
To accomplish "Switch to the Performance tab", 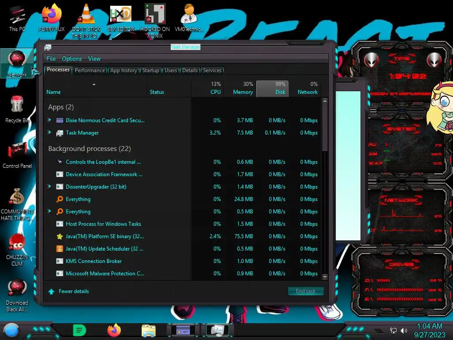I will [90, 70].
